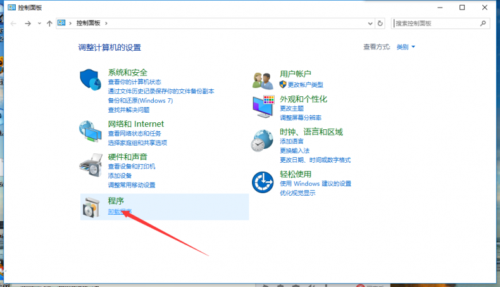Open 备份和还原(Windows 7) link
Viewport: 500px width, 287px height.
pyautogui.click(x=141, y=101)
